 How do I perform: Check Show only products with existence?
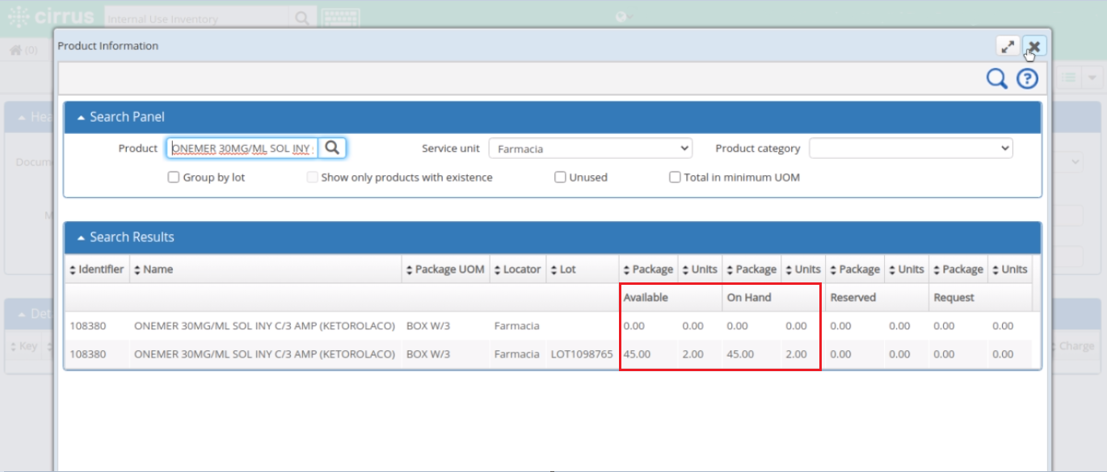[312, 177]
